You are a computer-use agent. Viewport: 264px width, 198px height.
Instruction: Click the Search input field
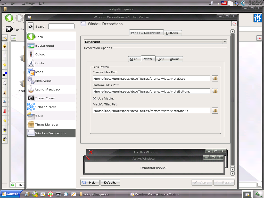(x=61, y=26)
